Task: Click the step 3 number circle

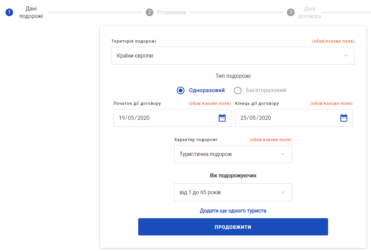Action: [x=291, y=13]
